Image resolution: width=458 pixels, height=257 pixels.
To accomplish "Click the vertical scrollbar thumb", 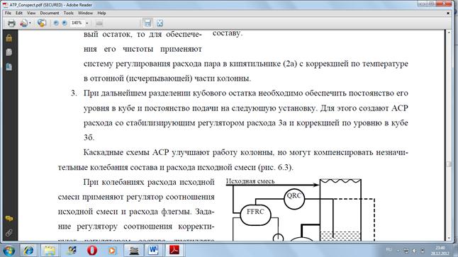I will (x=449, y=164).
